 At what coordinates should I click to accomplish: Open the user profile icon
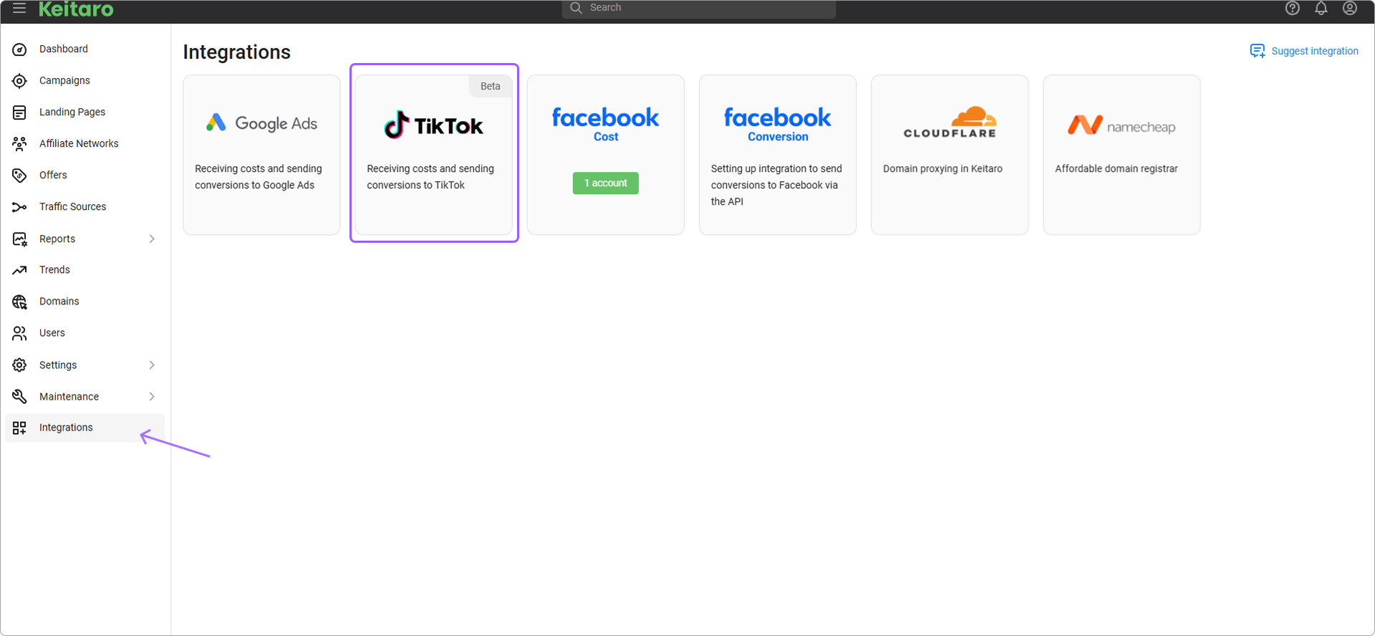tap(1349, 8)
